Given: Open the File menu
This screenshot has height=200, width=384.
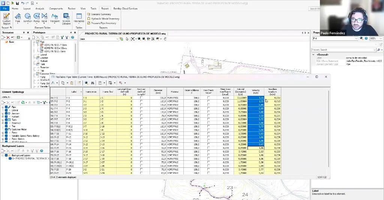Looking at the screenshot, I should click(4, 9).
